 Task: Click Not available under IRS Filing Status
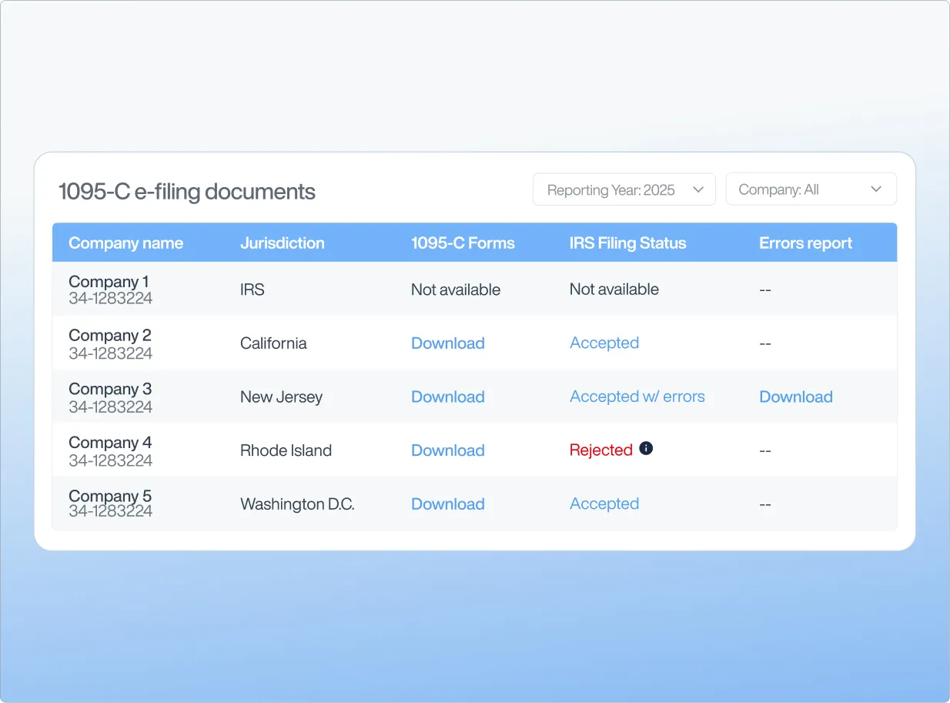click(614, 290)
